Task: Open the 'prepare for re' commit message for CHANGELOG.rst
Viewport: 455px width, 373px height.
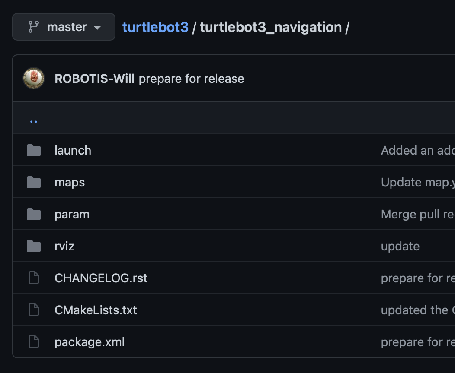Action: (418, 278)
